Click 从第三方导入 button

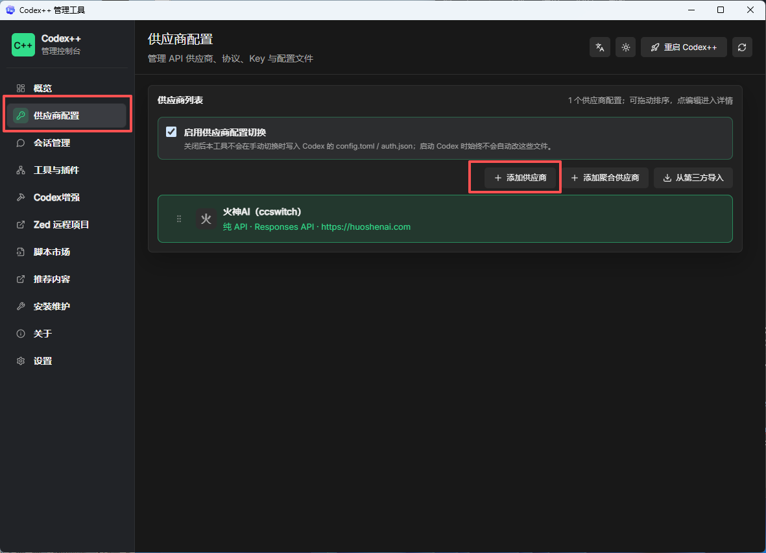click(693, 177)
